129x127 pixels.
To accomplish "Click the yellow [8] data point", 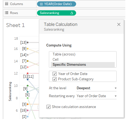I will (27, 49).
